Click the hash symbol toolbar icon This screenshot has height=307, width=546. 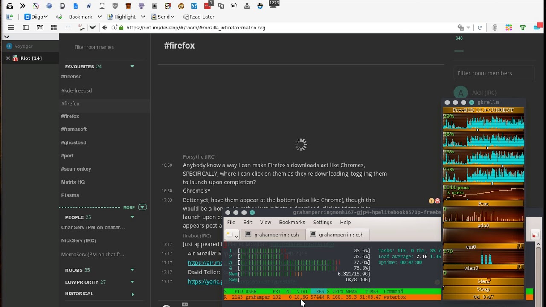click(x=89, y=6)
